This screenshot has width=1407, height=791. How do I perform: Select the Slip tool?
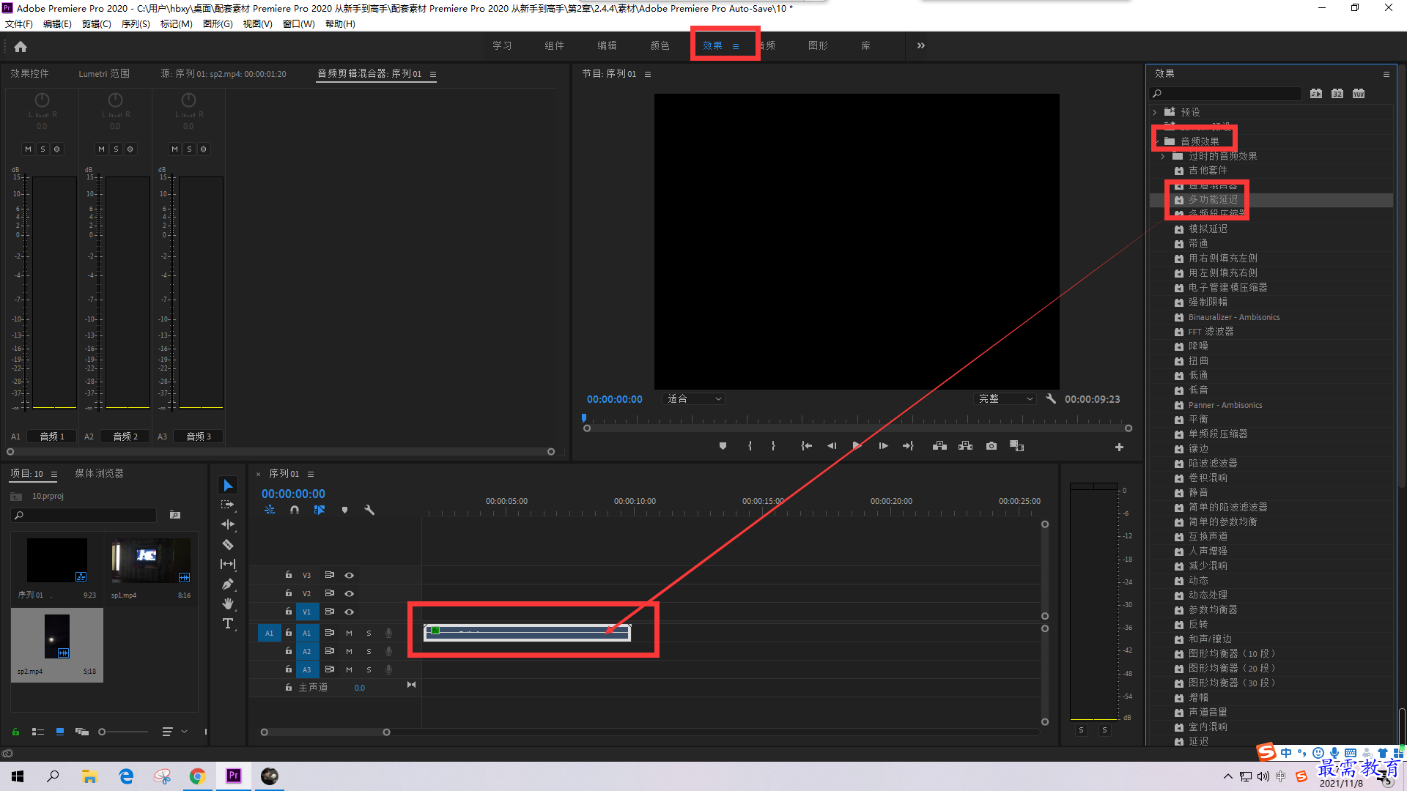pyautogui.click(x=228, y=564)
